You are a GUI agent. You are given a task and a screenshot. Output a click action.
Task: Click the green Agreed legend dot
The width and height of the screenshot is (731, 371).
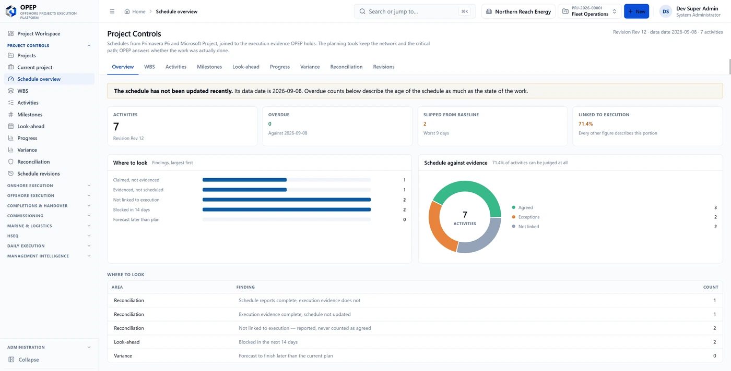tap(514, 207)
